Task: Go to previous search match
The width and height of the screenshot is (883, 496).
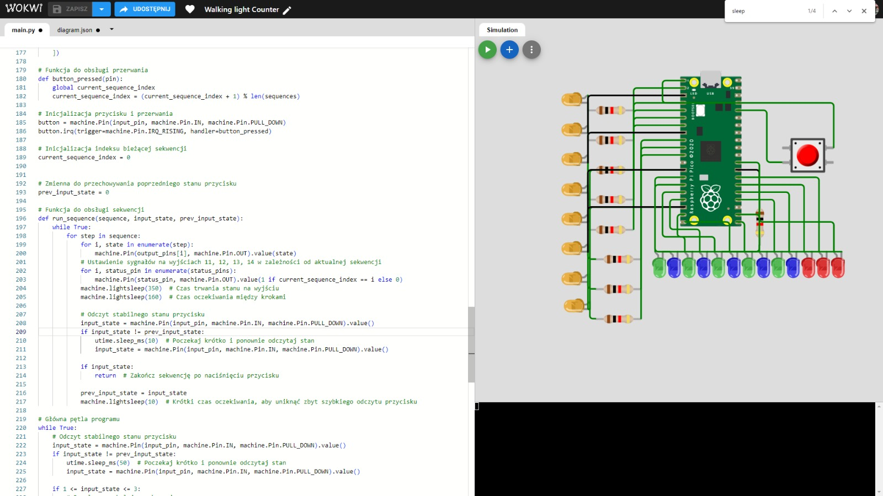Action: 834,11
